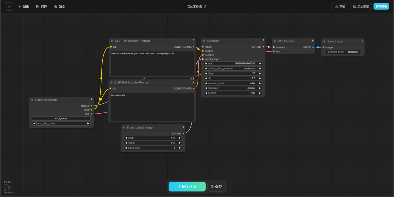Screen dimensions: 394x197
Task: Collapse the Load Checkpoint node dot
Action: 32,100
